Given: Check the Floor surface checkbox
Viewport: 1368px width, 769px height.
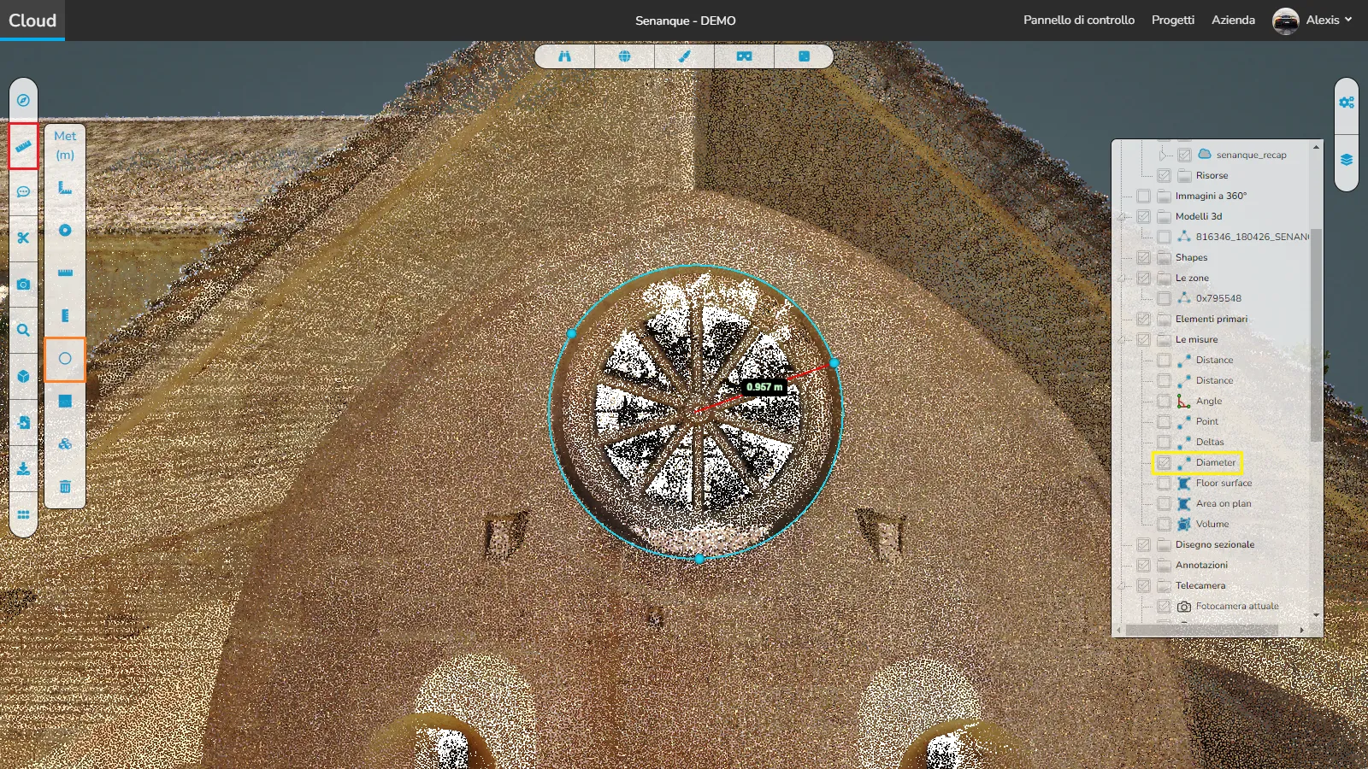Looking at the screenshot, I should 1164,483.
